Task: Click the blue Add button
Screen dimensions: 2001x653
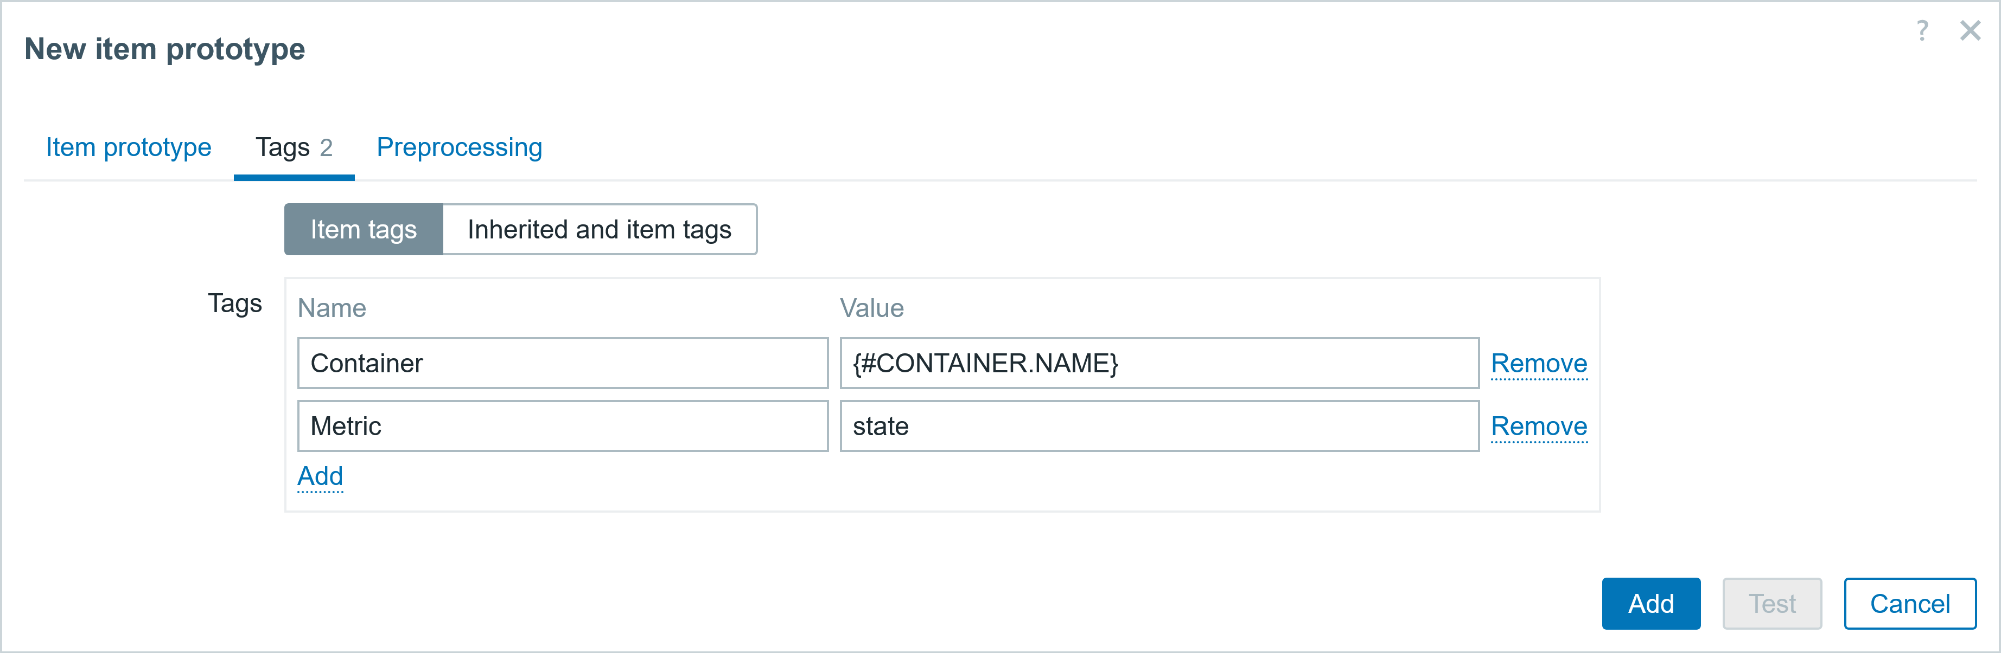Action: (1650, 603)
